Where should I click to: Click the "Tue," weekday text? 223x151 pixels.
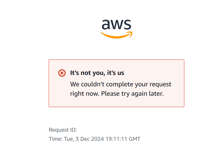pos(69,139)
